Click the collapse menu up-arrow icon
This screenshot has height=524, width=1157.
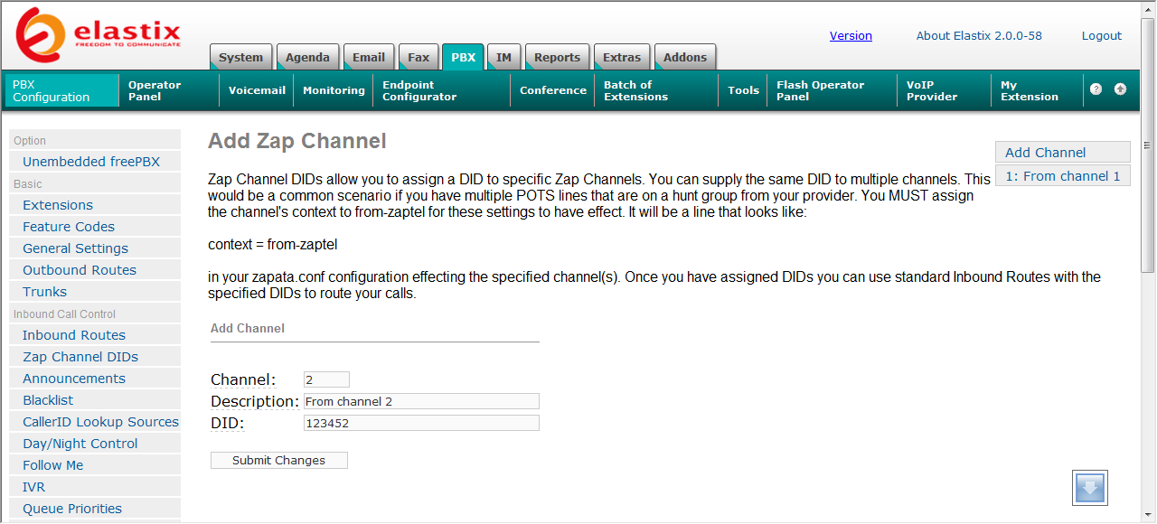click(1121, 89)
